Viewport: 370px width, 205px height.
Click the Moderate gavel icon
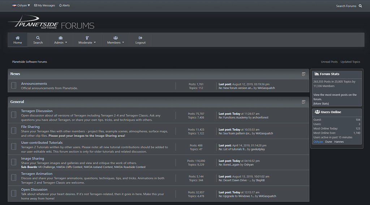[87, 38]
